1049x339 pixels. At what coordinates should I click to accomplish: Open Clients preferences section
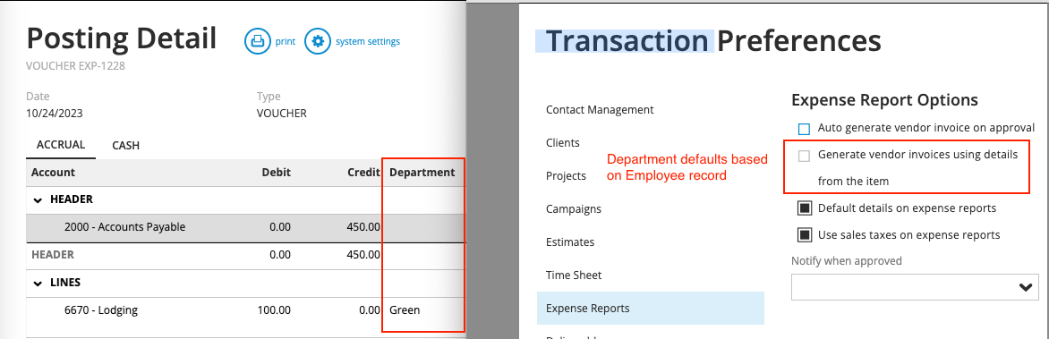tap(563, 142)
